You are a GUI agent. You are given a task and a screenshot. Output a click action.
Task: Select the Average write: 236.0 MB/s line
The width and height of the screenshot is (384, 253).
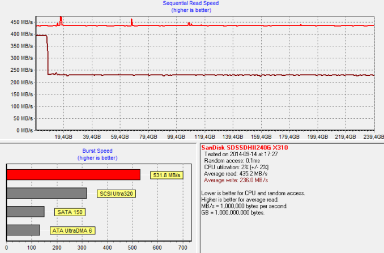(236, 181)
